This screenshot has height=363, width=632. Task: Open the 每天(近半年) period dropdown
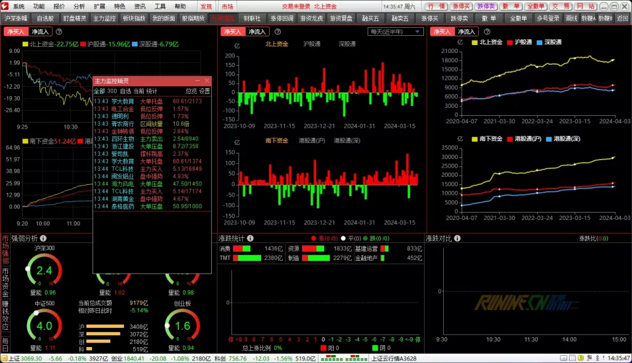point(396,31)
